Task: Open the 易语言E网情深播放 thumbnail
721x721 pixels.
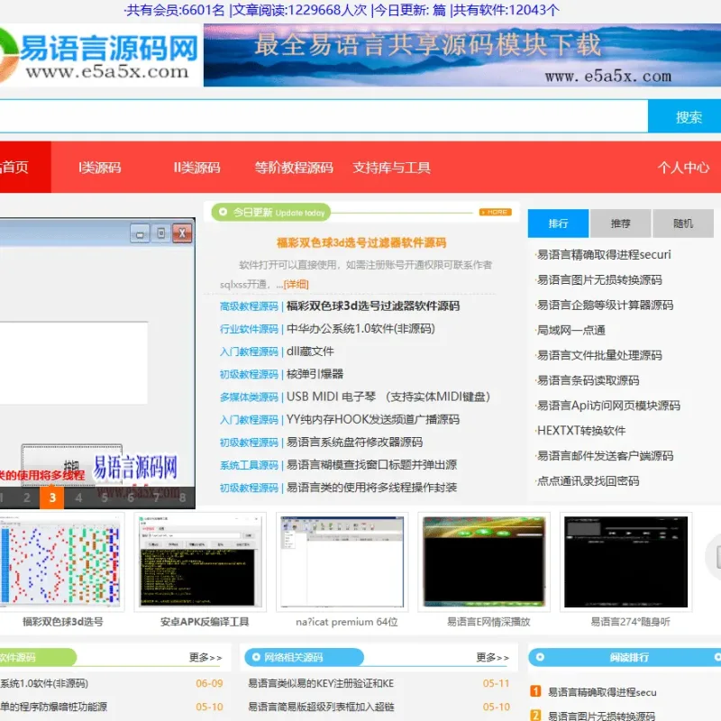Action: pyautogui.click(x=484, y=561)
